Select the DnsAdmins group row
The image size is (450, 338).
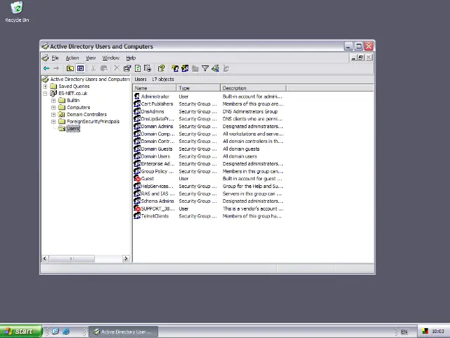click(209, 111)
